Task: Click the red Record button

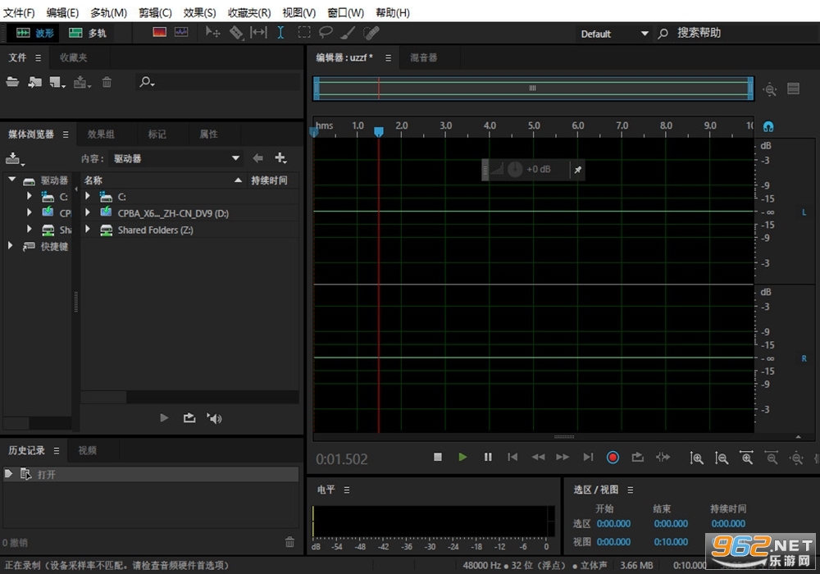Action: point(613,458)
